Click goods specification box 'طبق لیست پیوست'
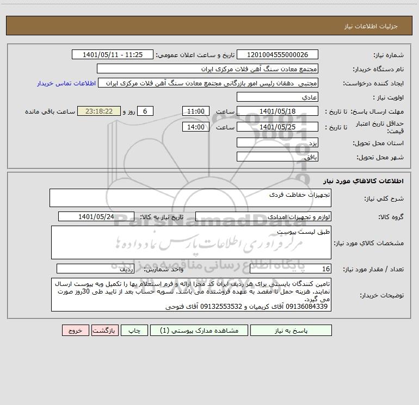This screenshot has height=405, width=419. [191, 242]
